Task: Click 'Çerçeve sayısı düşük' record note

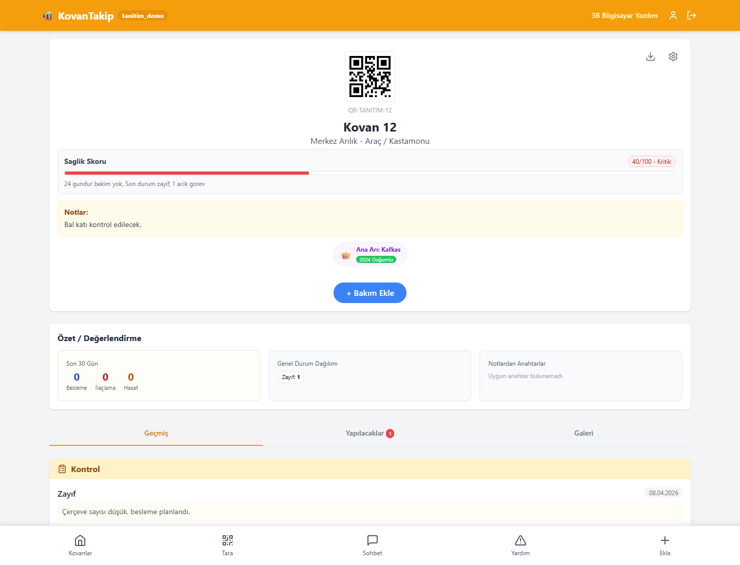Action: pos(126,512)
